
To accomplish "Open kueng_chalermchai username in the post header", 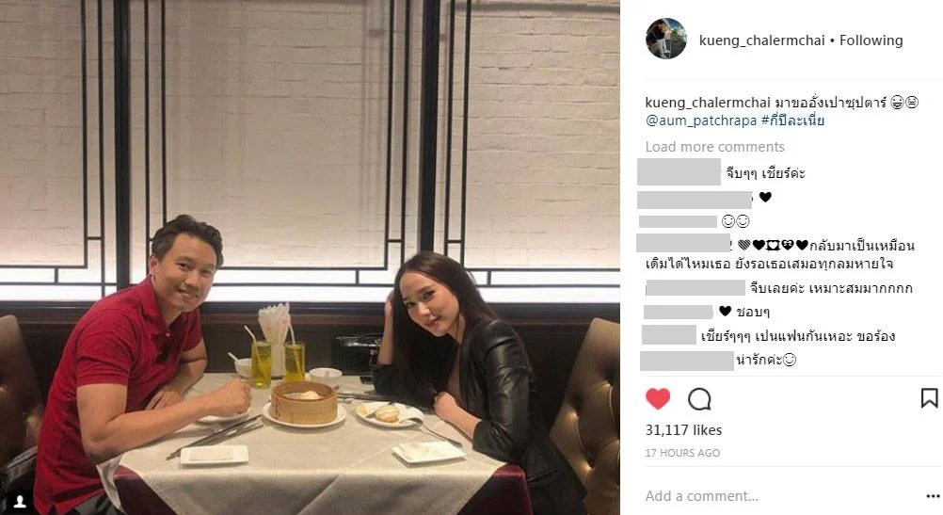I will coord(762,40).
